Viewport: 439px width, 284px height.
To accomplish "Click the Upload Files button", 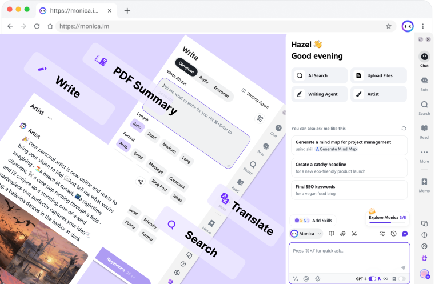I will (x=378, y=75).
